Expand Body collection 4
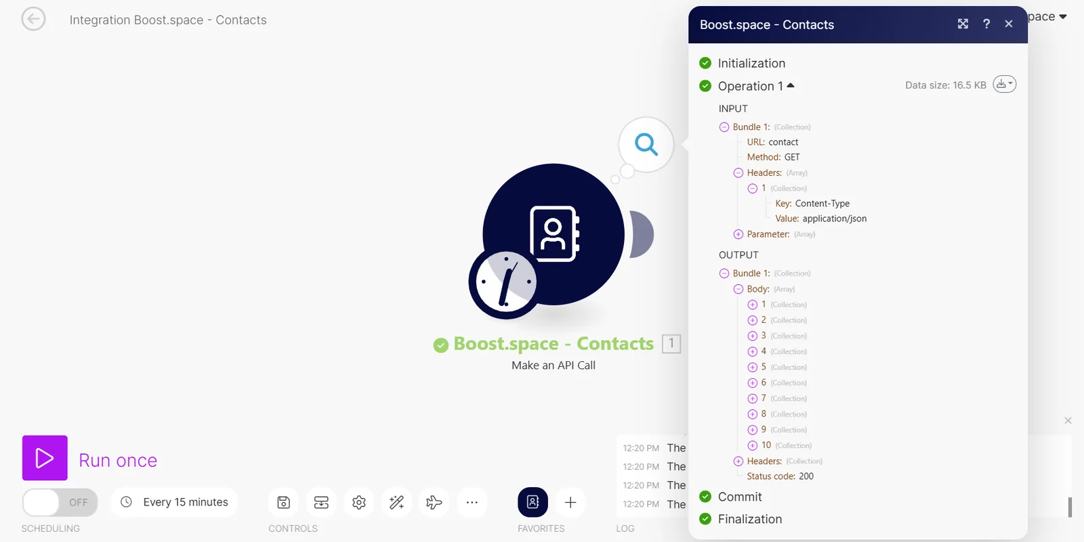This screenshot has width=1084, height=542. 753,352
